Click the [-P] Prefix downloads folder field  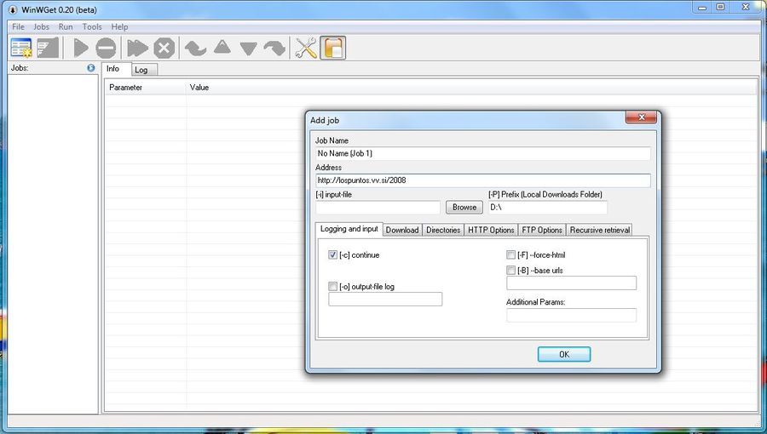(547, 208)
